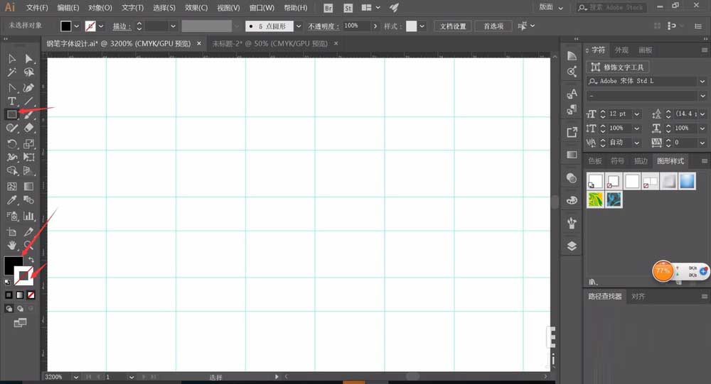
Task: Apply the yellow-green foliage graphic style
Action: click(595, 199)
